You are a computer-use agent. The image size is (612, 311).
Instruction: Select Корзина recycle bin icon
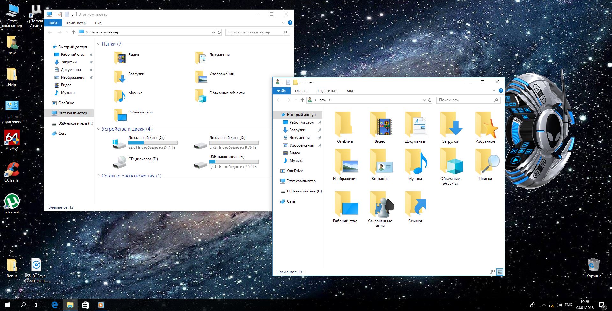594,268
